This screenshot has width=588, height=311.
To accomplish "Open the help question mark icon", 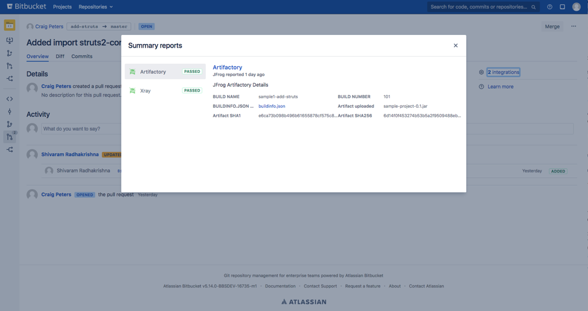I will pyautogui.click(x=549, y=7).
